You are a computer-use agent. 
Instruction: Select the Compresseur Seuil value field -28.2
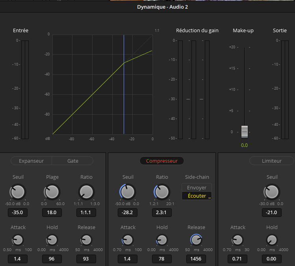point(128,213)
